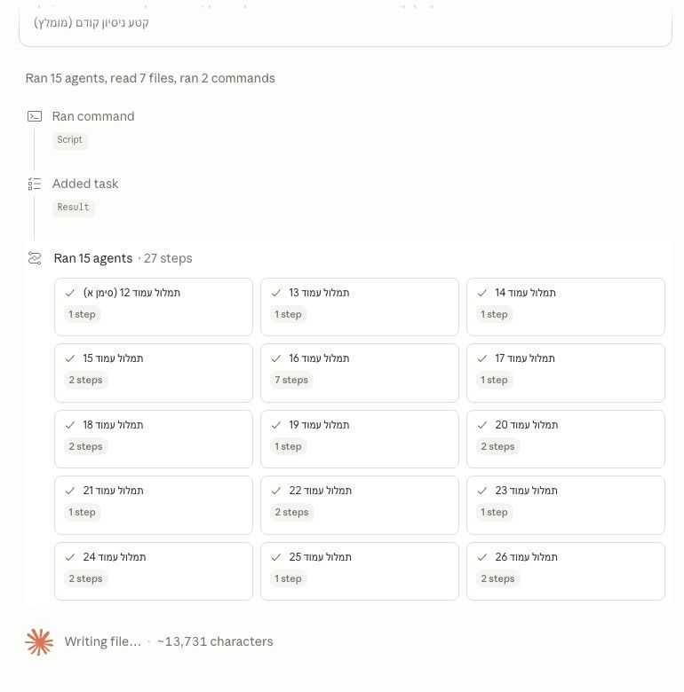Open agent card תמלול עמוד 26

566,571
